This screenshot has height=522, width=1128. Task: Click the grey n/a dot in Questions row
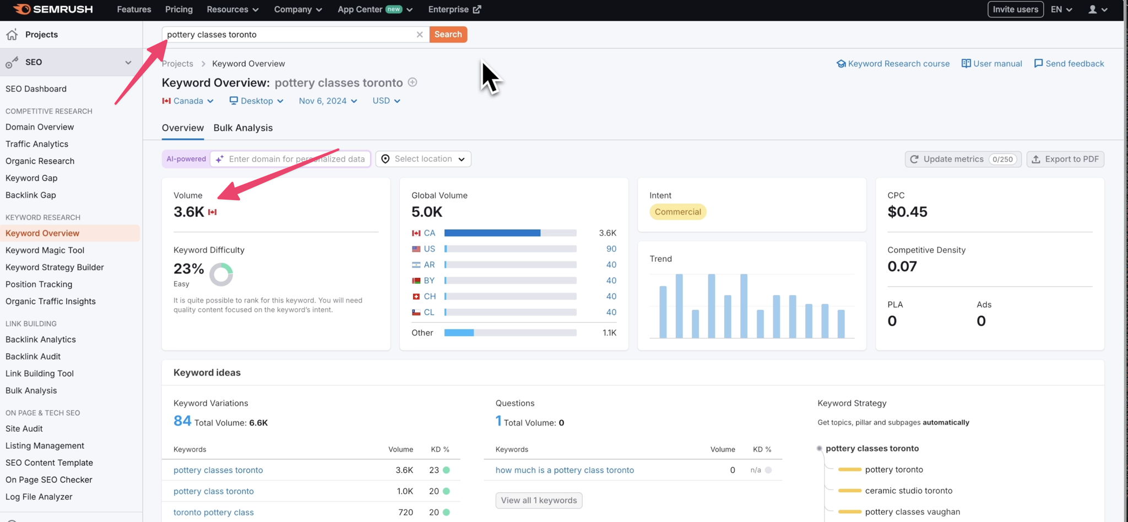coord(768,470)
